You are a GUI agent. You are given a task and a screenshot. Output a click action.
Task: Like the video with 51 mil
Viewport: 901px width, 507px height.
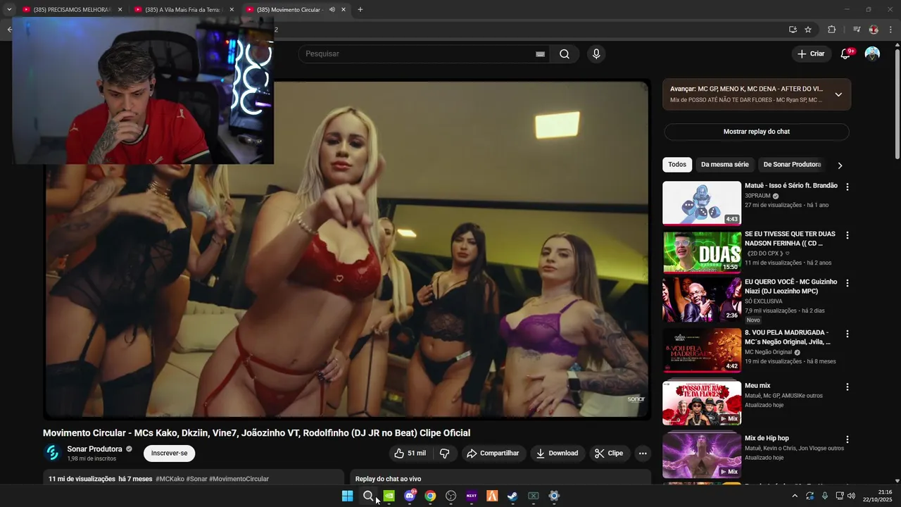click(x=410, y=453)
